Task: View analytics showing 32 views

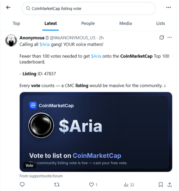Action: pyautogui.click(x=129, y=185)
